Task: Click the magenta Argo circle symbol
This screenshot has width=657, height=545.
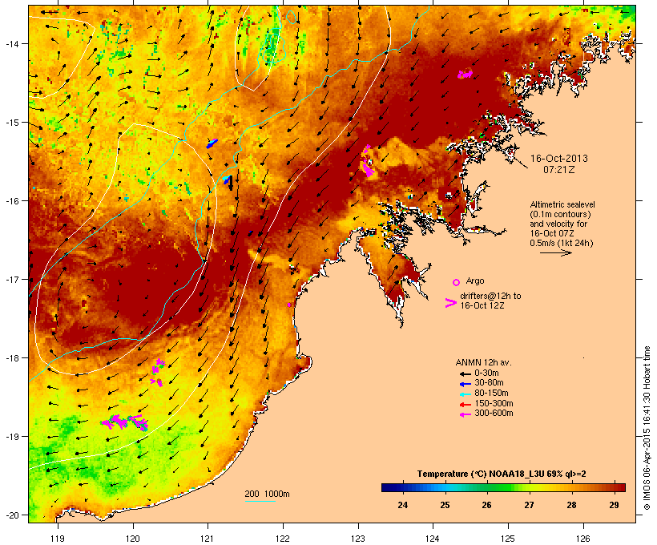Action: (457, 282)
